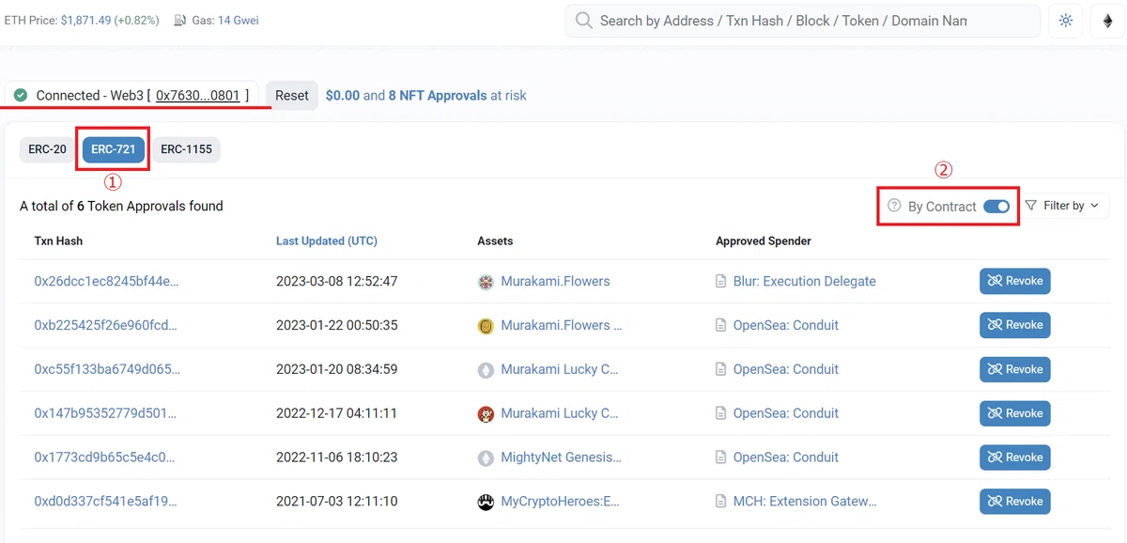The height and width of the screenshot is (543, 1127).
Task: Click the 14 Gwei gas value
Action: click(x=238, y=20)
